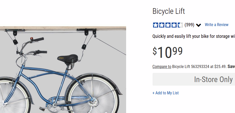Viewport: 235px width, 113px height.
Task: Click the half-filled fifth rating star
Action: click(180, 25)
